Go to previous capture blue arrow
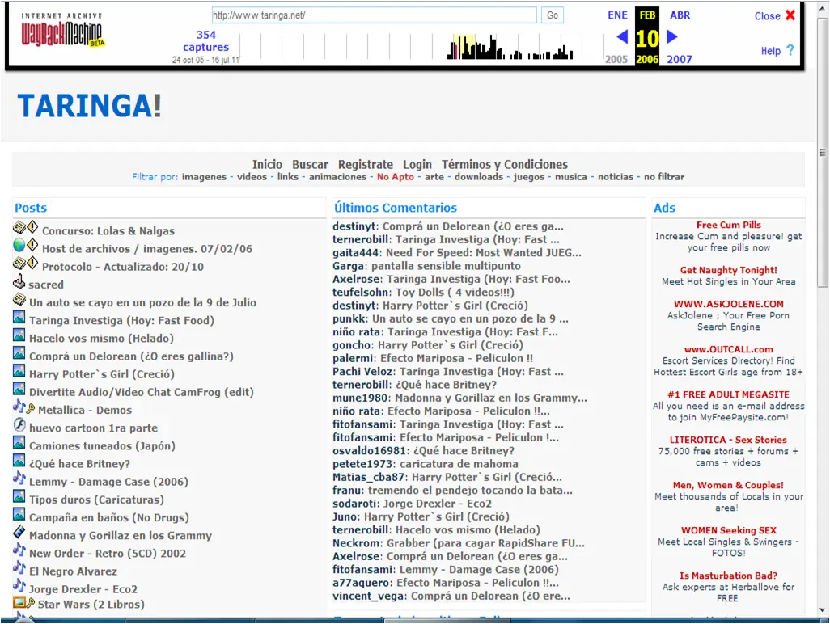This screenshot has height=624, width=830. click(x=622, y=37)
